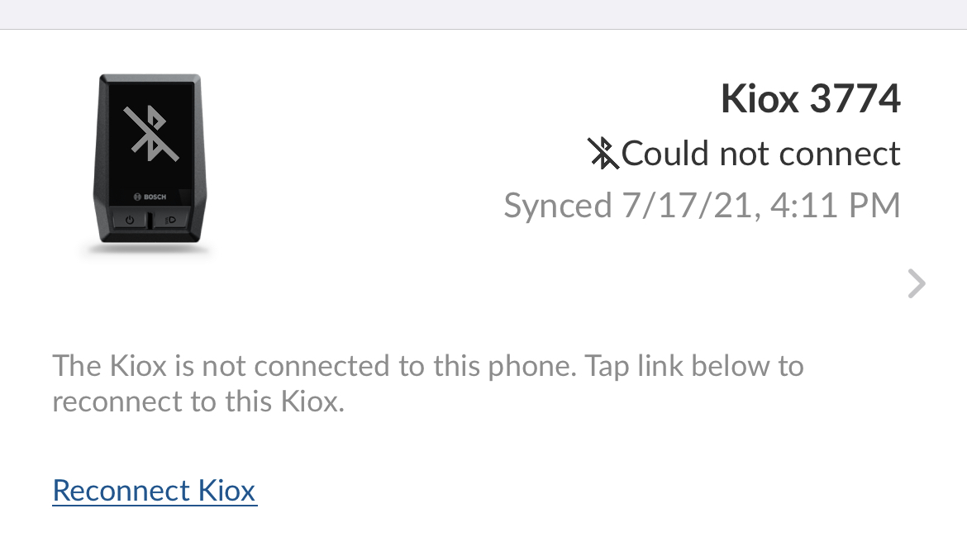This screenshot has height=537, width=967.
Task: Open Kiox 3774 details via right chevron
Action: coord(916,283)
